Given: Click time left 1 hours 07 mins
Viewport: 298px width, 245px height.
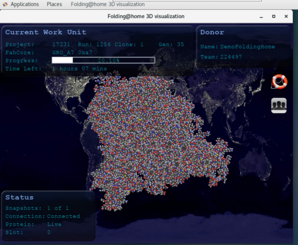Looking at the screenshot, I should (79, 69).
